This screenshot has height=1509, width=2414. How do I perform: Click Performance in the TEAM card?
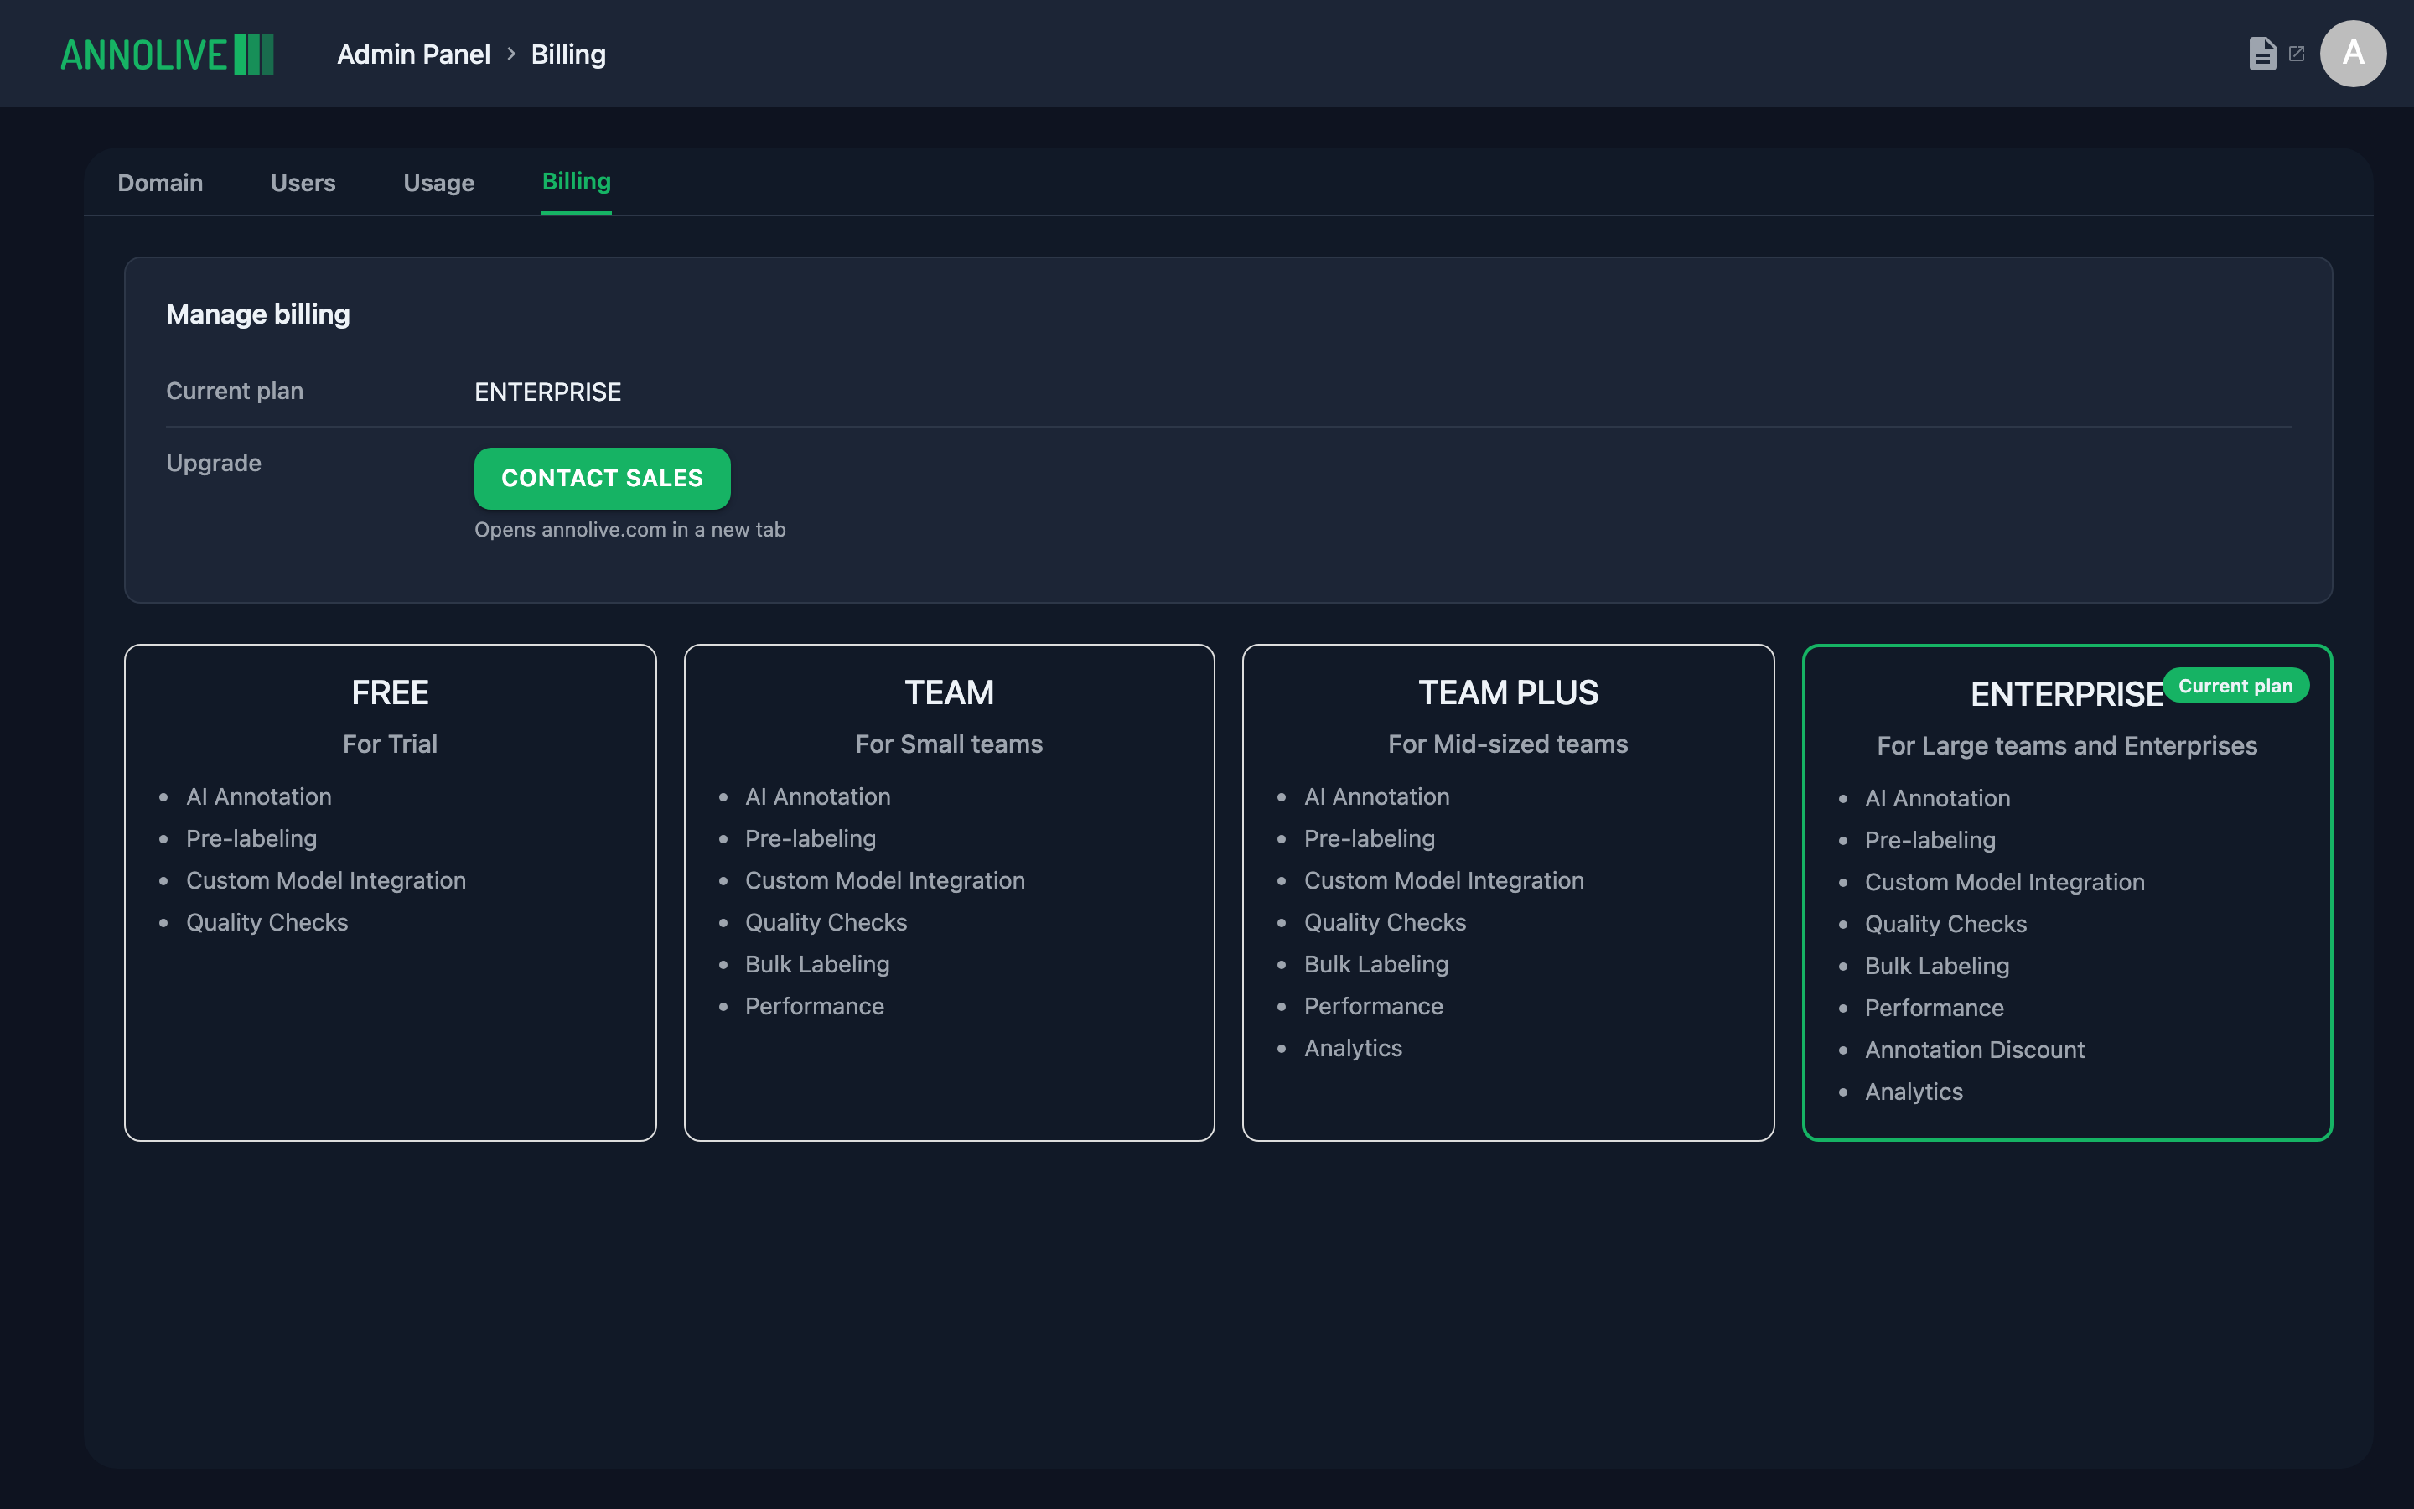coord(815,1006)
